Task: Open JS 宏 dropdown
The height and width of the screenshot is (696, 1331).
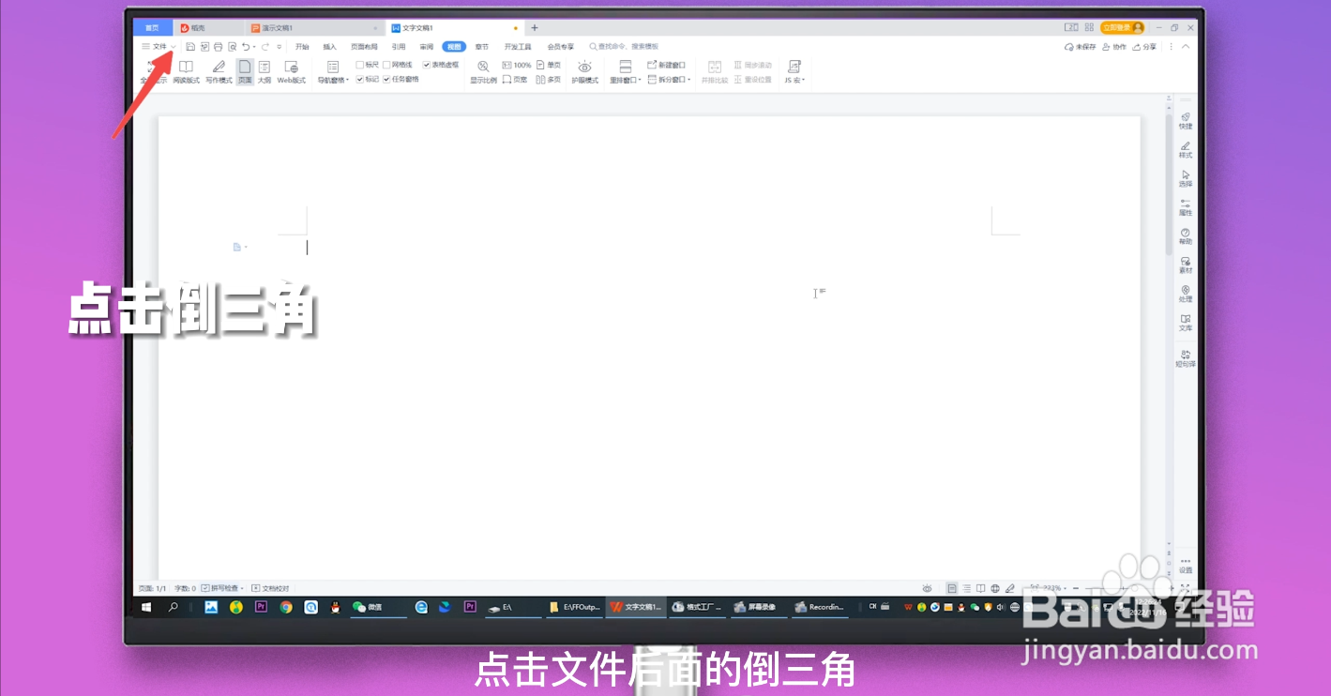Action: tap(794, 71)
